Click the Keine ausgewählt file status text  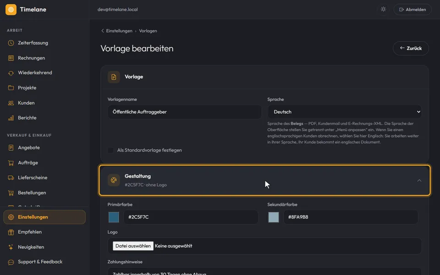[x=173, y=246]
